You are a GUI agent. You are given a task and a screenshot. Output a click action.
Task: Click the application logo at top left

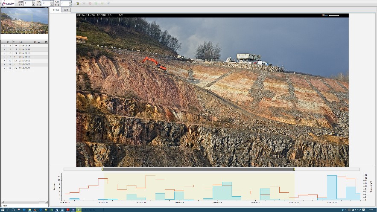point(7,3)
